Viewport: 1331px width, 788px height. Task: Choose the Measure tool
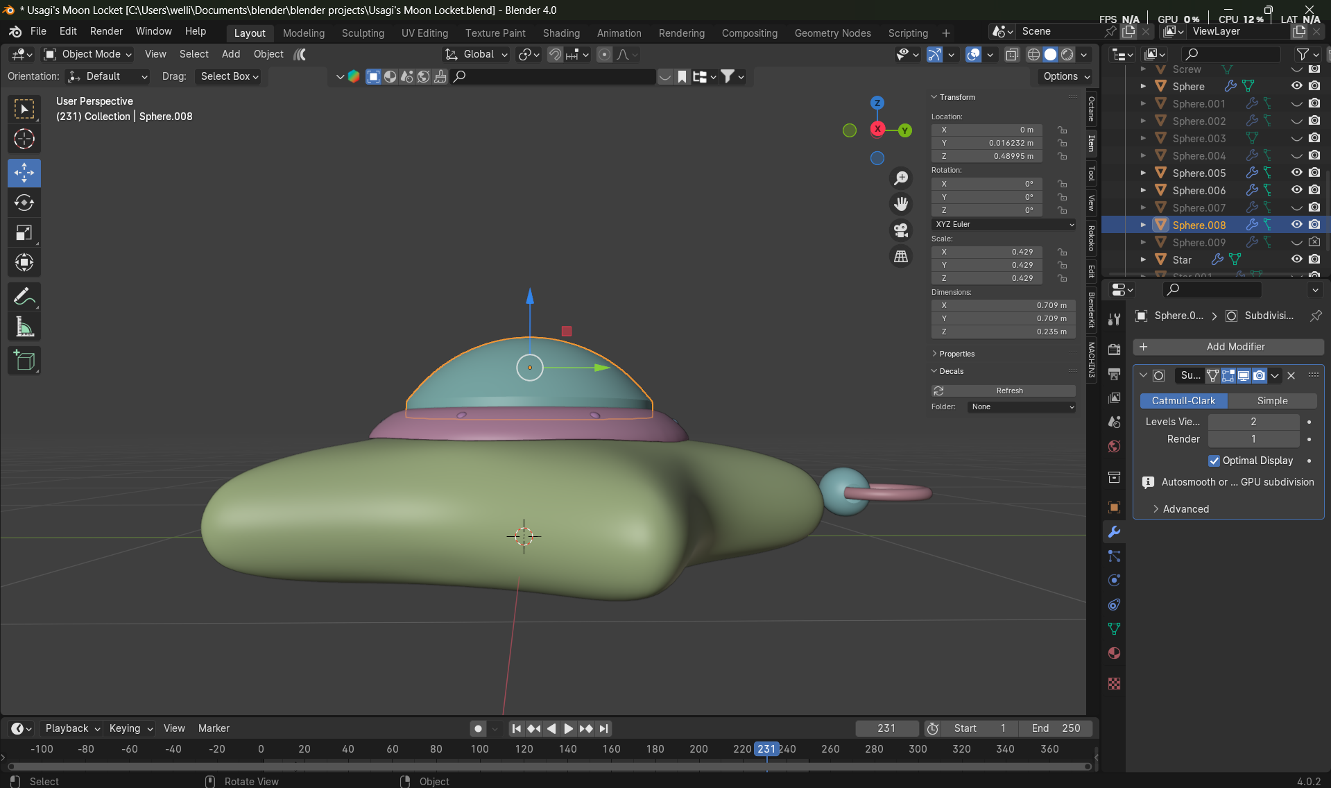[x=24, y=327]
